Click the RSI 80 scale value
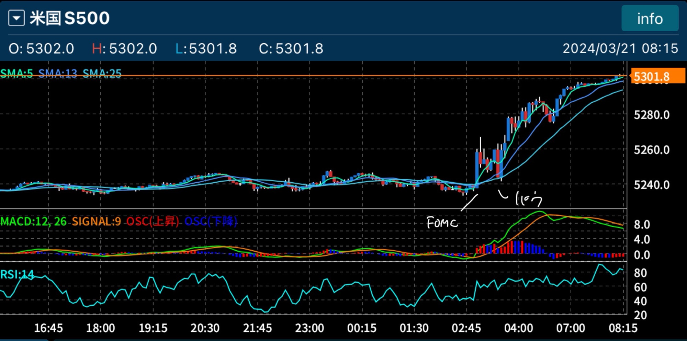Image resolution: width=687 pixels, height=341 pixels. 640,273
